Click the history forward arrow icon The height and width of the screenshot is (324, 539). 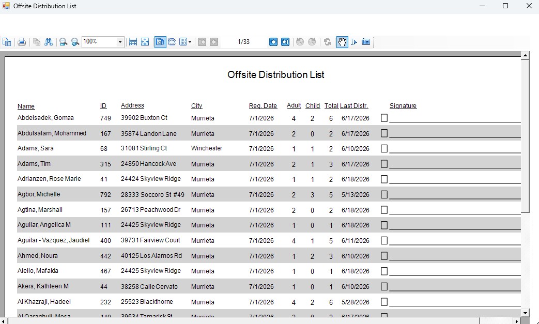click(312, 42)
